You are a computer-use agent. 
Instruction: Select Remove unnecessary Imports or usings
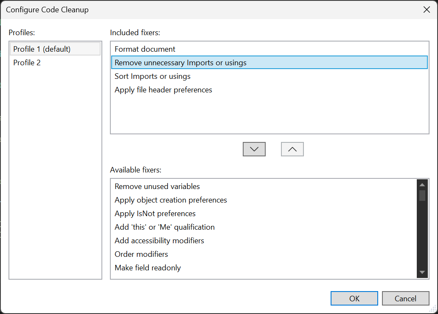(180, 63)
